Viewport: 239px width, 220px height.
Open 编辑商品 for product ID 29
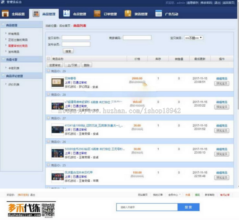pos(223,78)
